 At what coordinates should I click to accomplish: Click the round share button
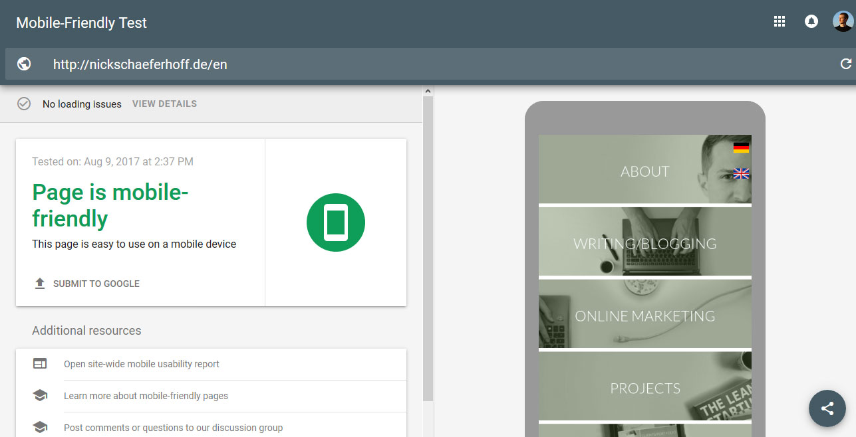(827, 408)
